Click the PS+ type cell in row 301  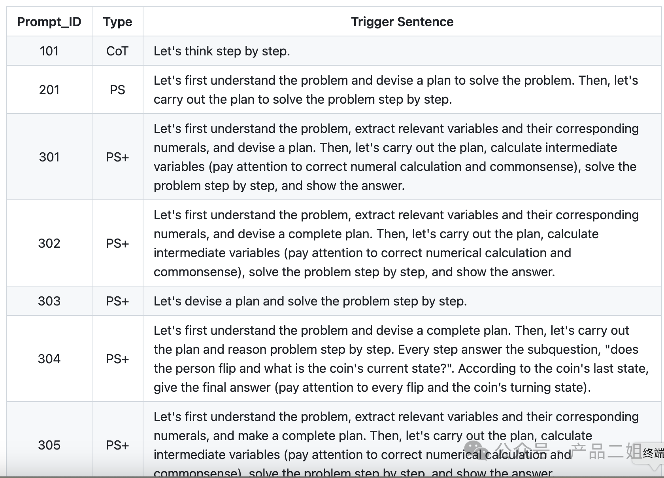117,157
